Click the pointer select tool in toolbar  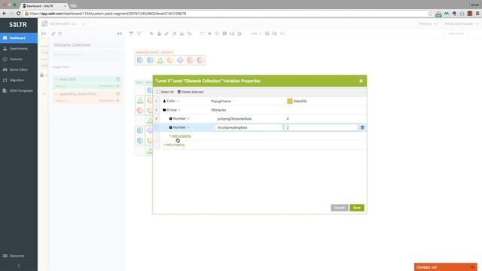[151, 33]
